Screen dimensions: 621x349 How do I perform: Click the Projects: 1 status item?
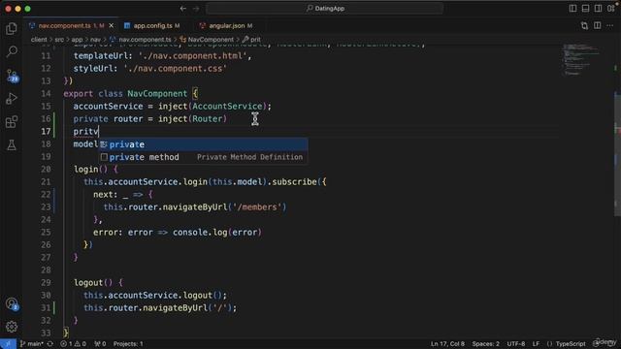[x=128, y=344]
